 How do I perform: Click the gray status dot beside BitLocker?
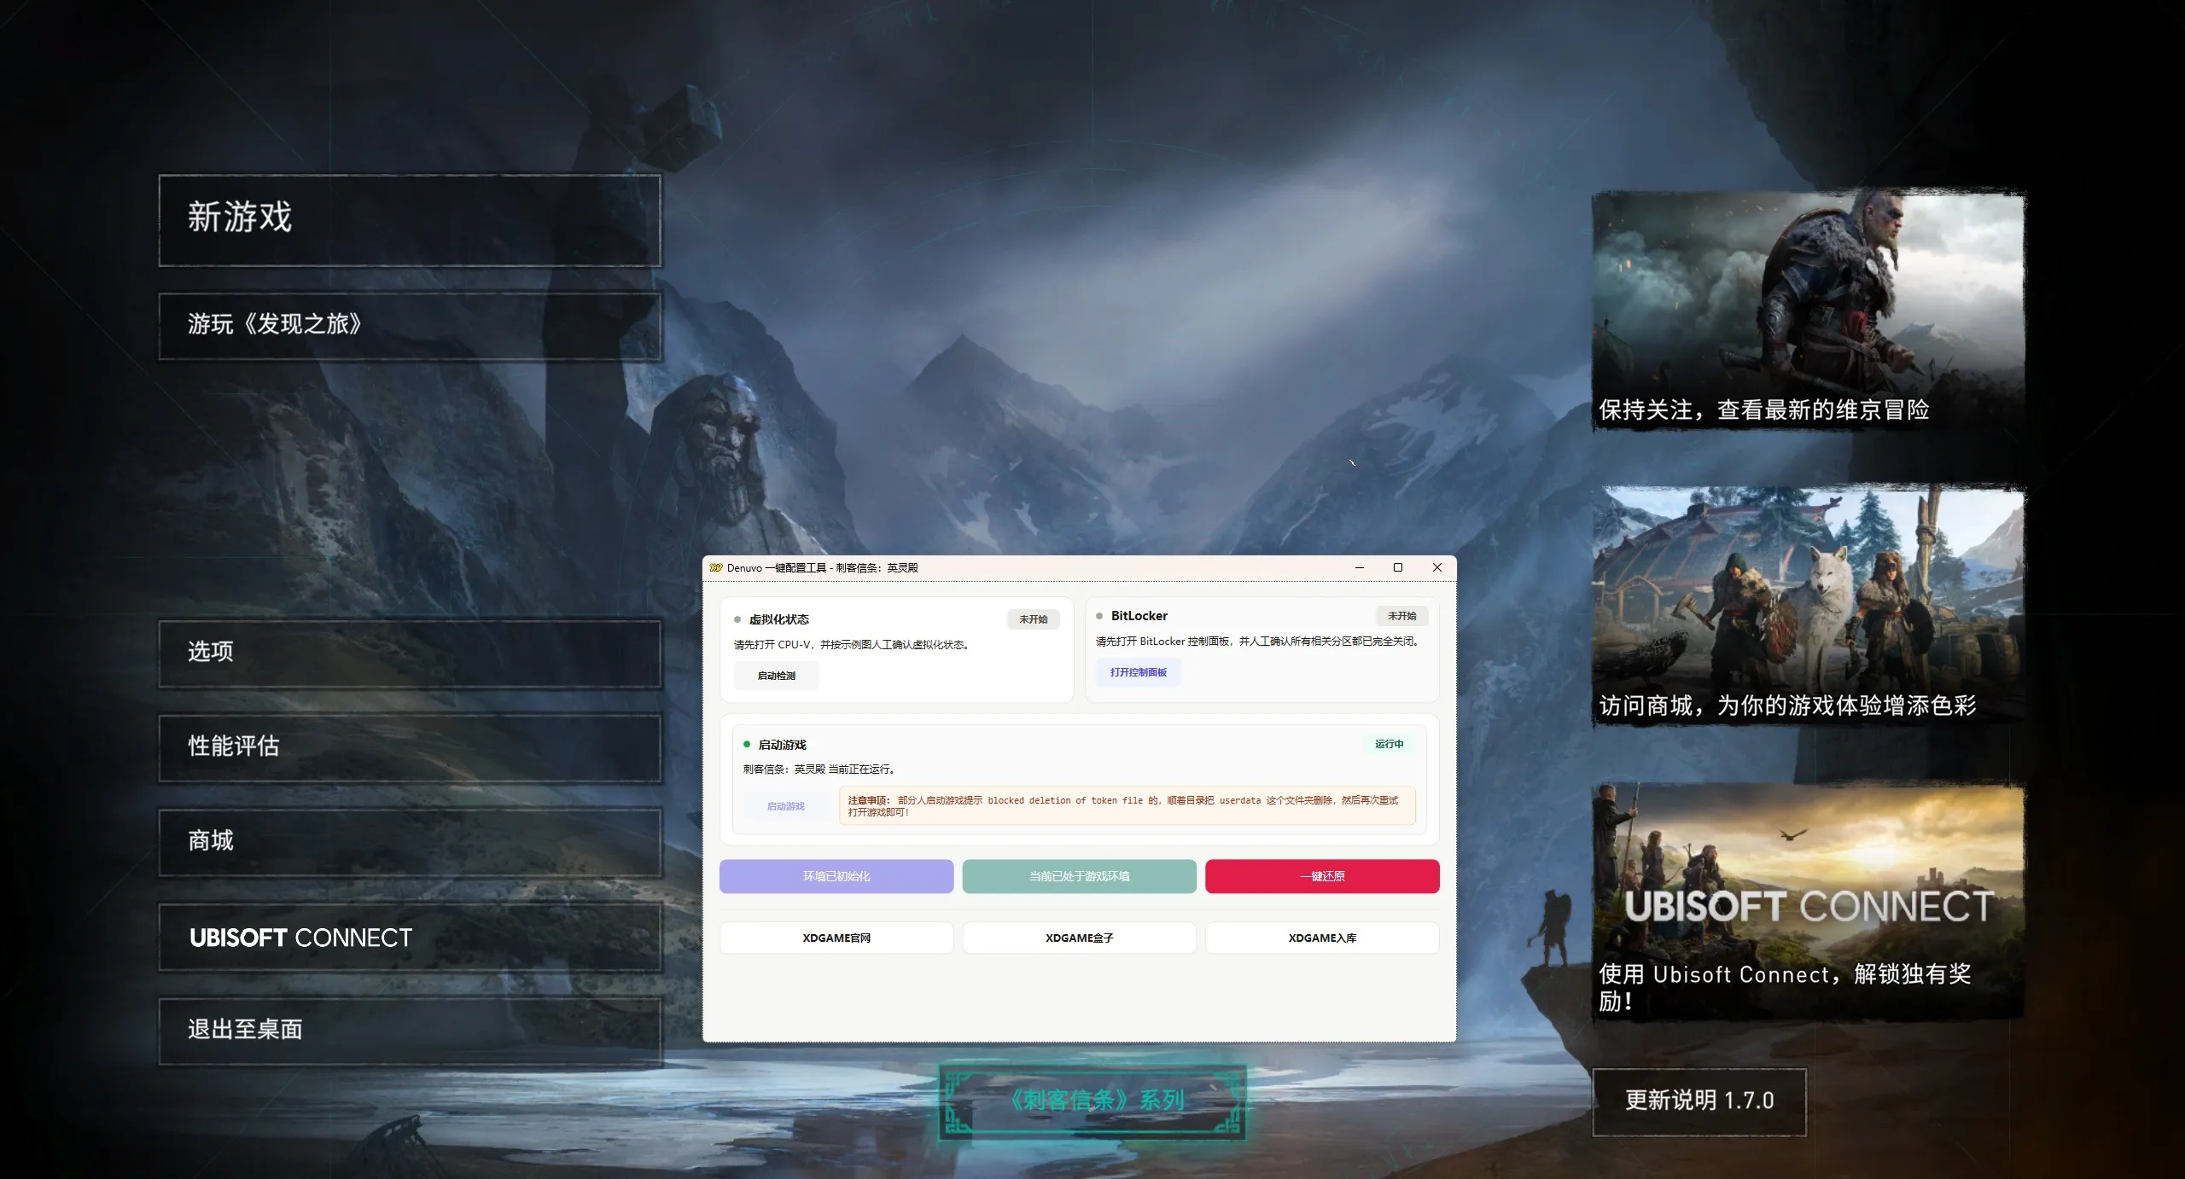(x=1101, y=615)
